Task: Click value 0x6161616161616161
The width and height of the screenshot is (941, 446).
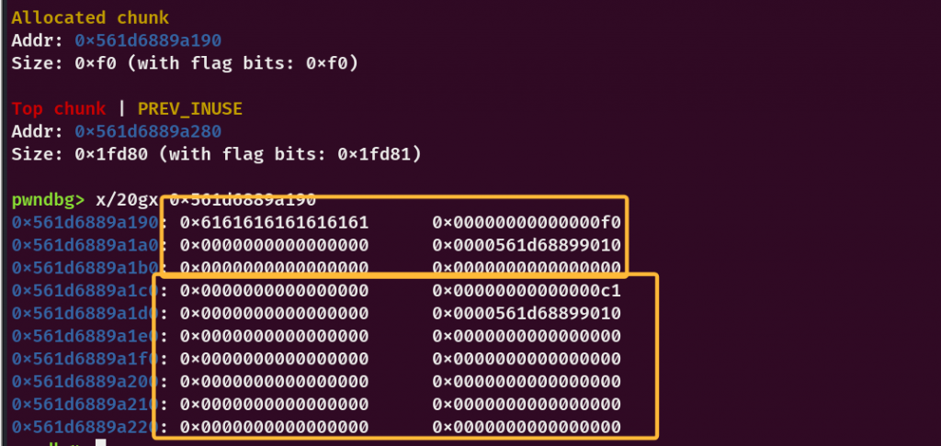Action: coord(274,223)
